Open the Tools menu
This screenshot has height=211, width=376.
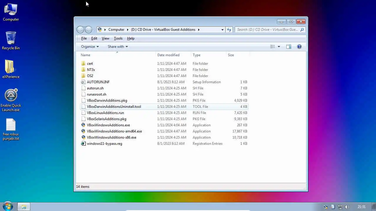[118, 38]
